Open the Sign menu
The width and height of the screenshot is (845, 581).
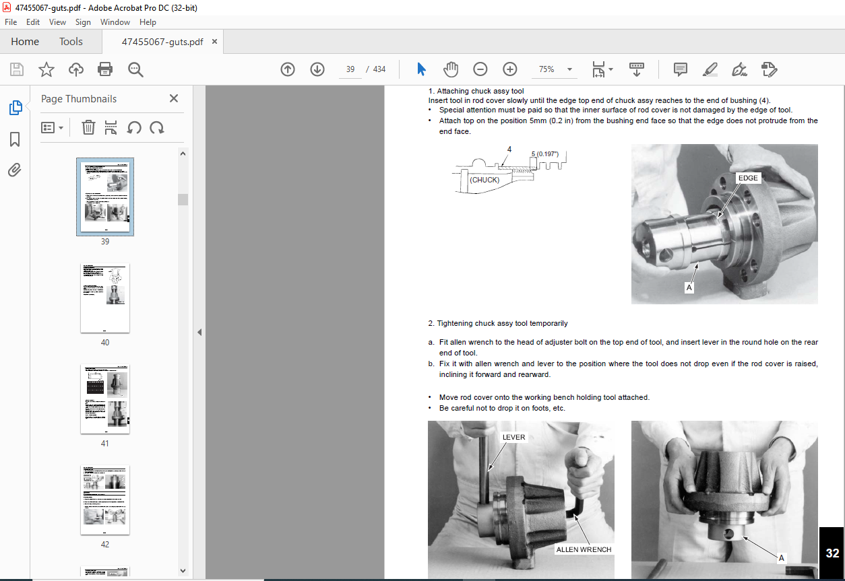[x=83, y=22]
